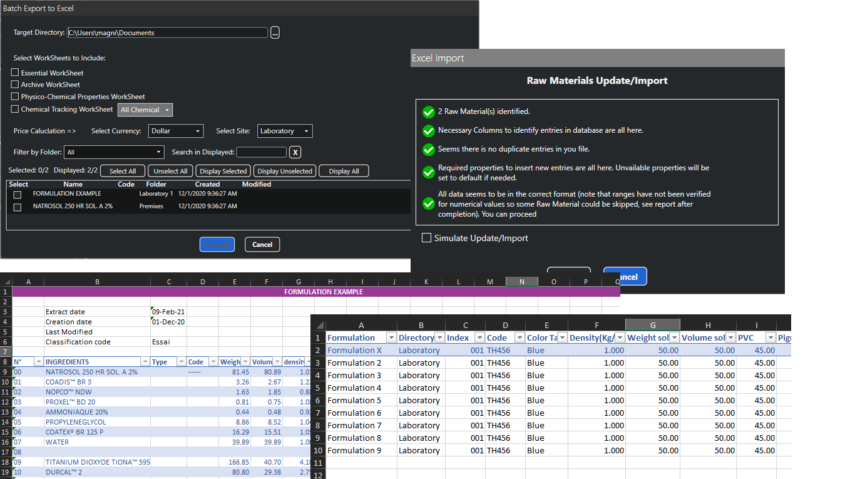
Task: Open the Select Currency dropdown showing Dollar
Action: point(176,131)
